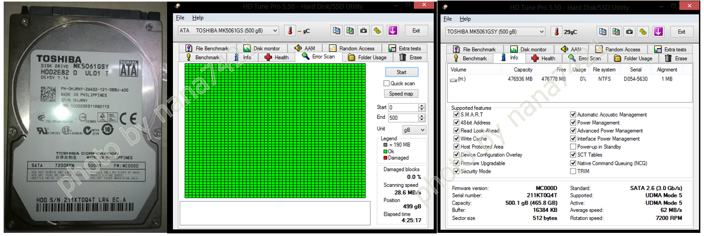Click purple down-arrow icon in Error Scan window
The width and height of the screenshot is (704, 236).
tap(393, 30)
